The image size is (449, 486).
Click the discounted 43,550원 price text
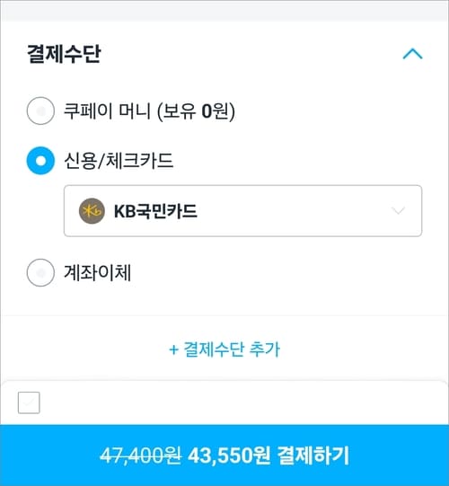click(229, 455)
